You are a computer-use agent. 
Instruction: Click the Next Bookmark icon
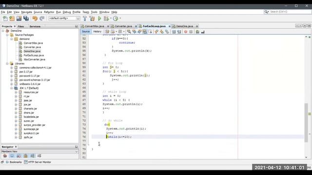pyautogui.click(x=162, y=32)
